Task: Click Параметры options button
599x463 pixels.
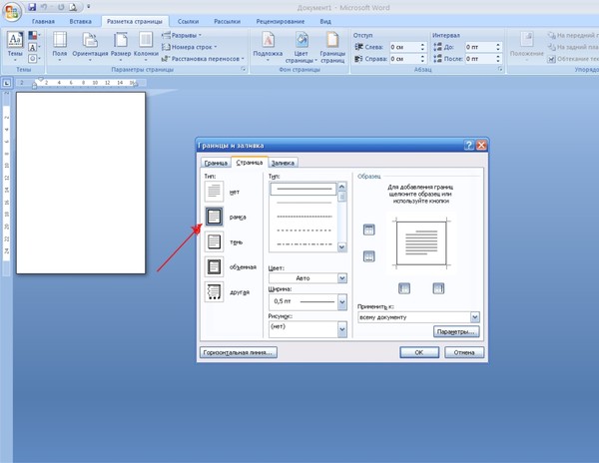Action: [x=456, y=331]
